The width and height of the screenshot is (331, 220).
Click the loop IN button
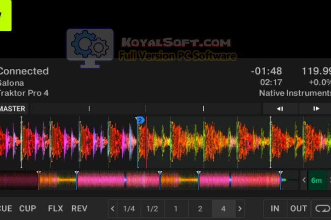coord(275,209)
